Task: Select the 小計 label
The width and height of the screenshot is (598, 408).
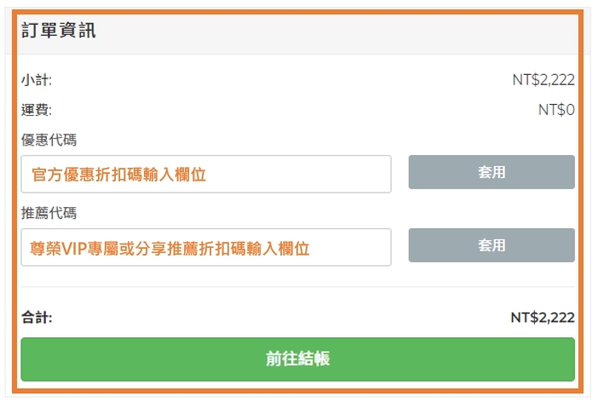Action: coord(37,80)
